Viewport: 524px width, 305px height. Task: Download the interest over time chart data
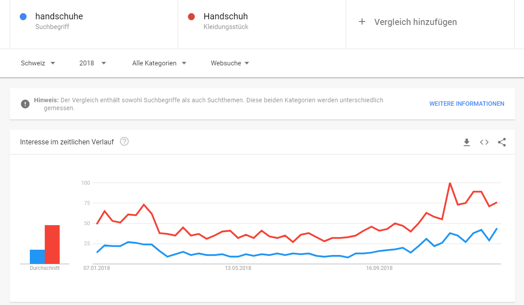(467, 142)
